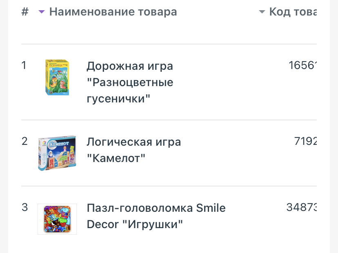
Task: Open the Камелот game box thumbnail
Action: coord(57,153)
